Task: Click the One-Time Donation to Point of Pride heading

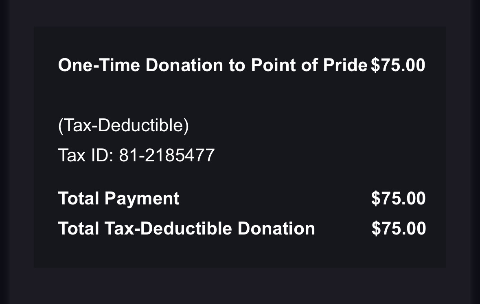Action: tap(213, 65)
